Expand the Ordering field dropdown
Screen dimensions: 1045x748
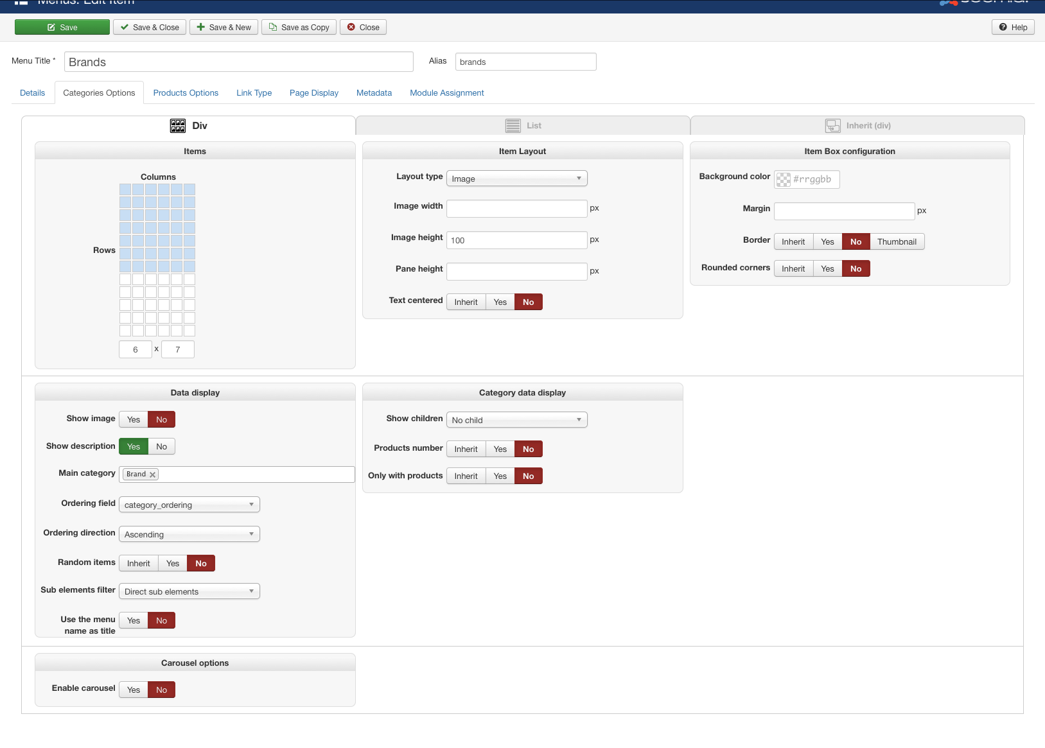pos(189,505)
